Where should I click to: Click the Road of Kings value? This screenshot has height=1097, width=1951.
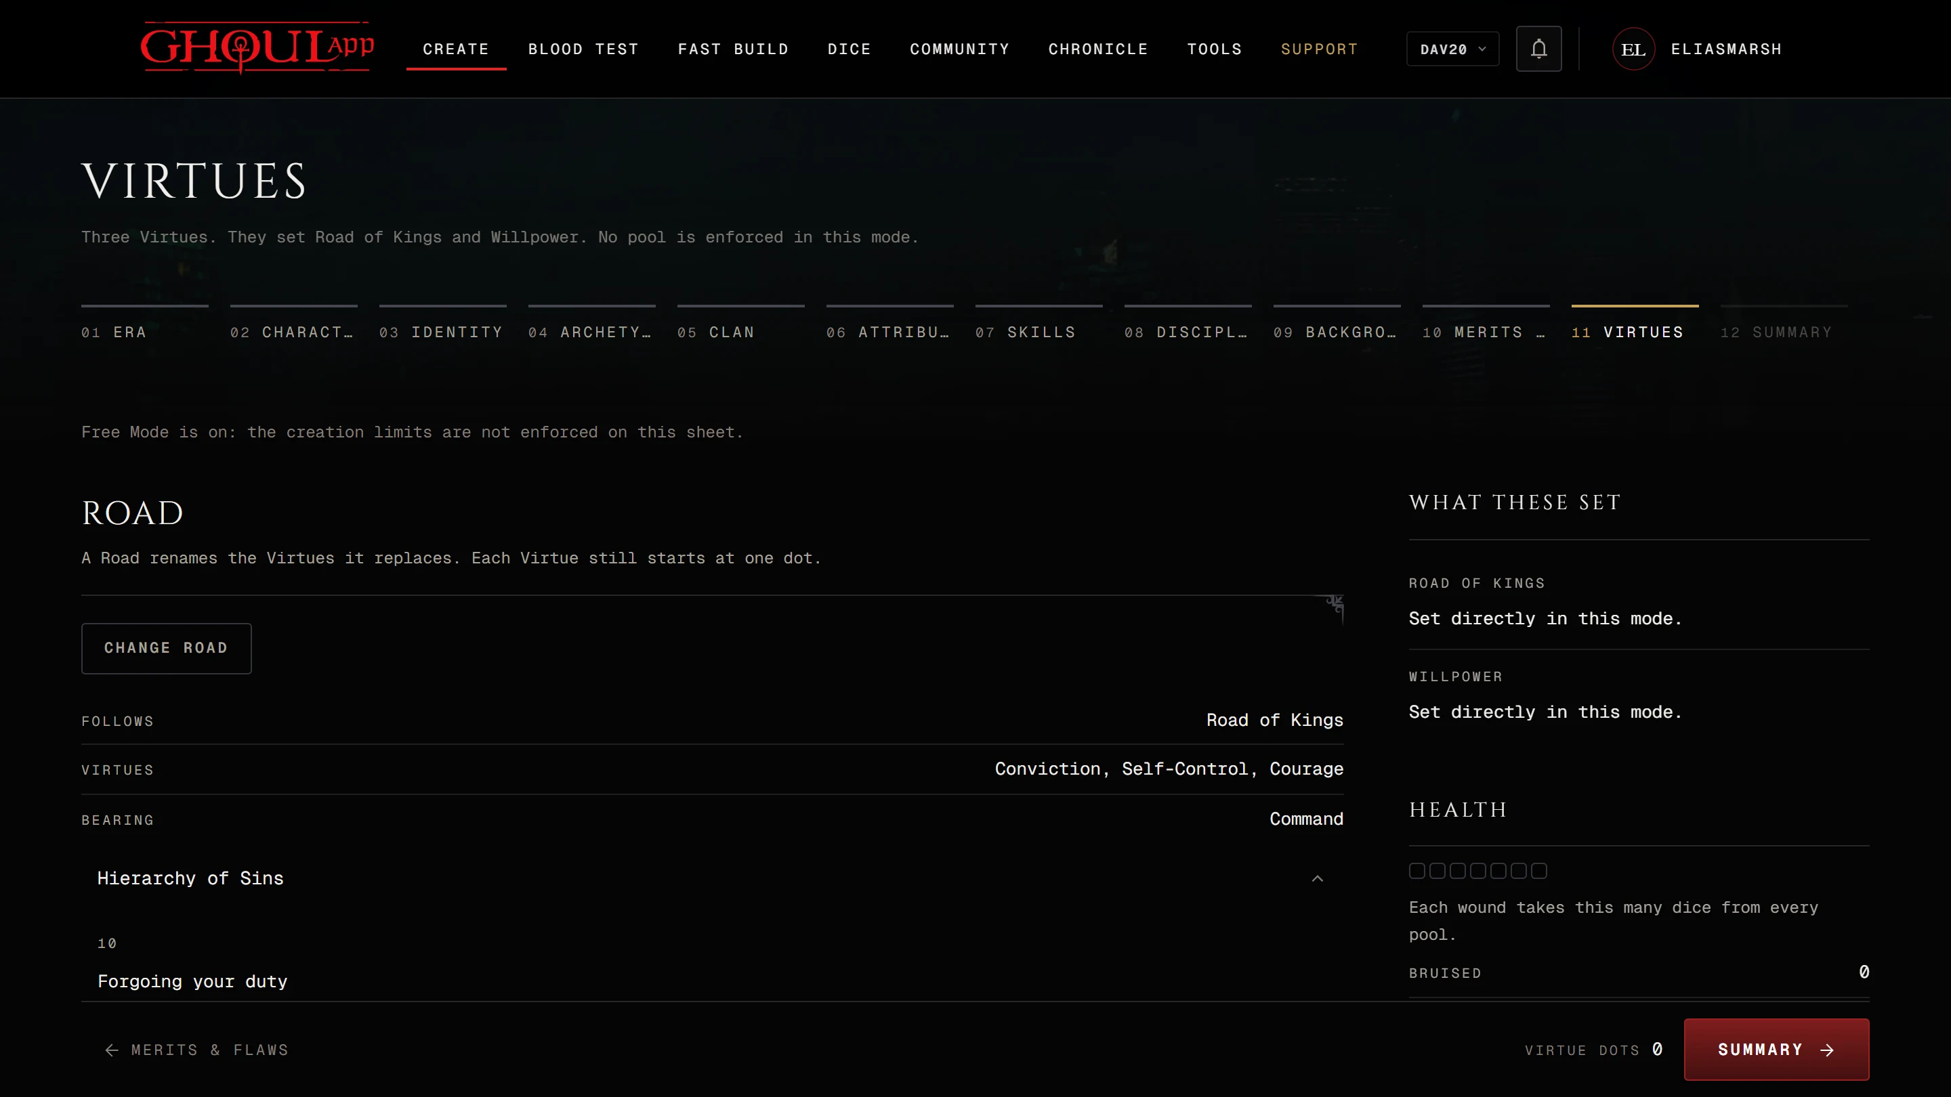(x=1275, y=720)
